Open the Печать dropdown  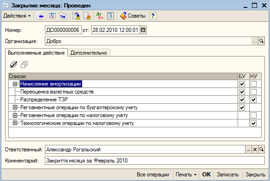point(186,175)
